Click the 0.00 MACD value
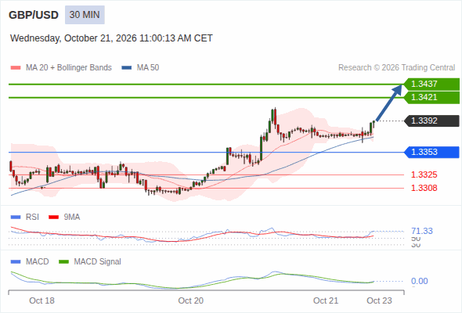Image resolution: width=462 pixels, height=313 pixels. coord(420,281)
